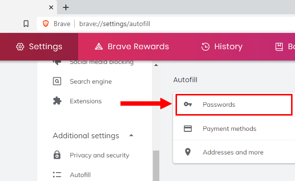Image resolution: width=295 pixels, height=181 pixels.
Task: Switch to the History tab
Action: point(222,47)
